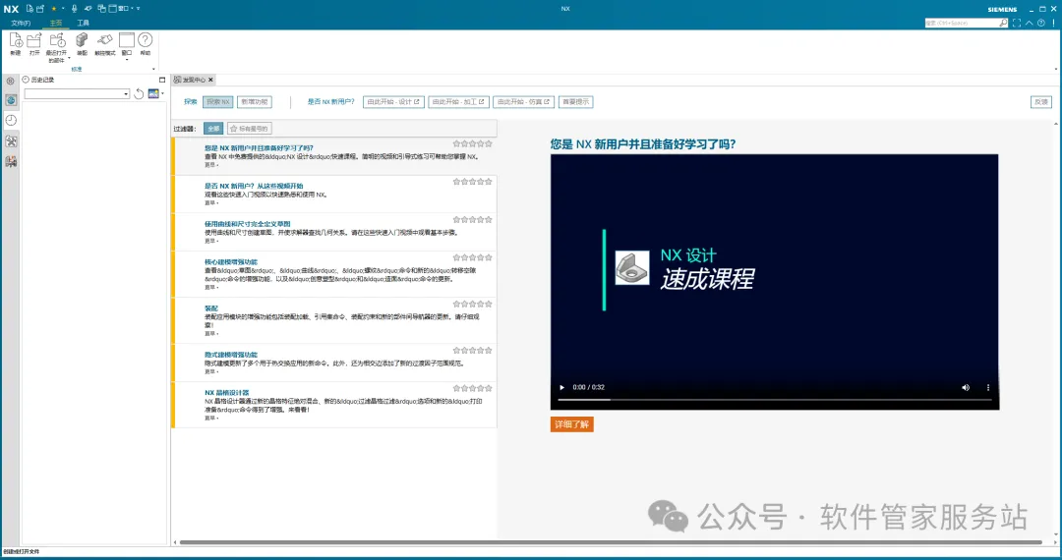
Task: Open 由此开始 - 加工 link button
Action: click(x=458, y=102)
